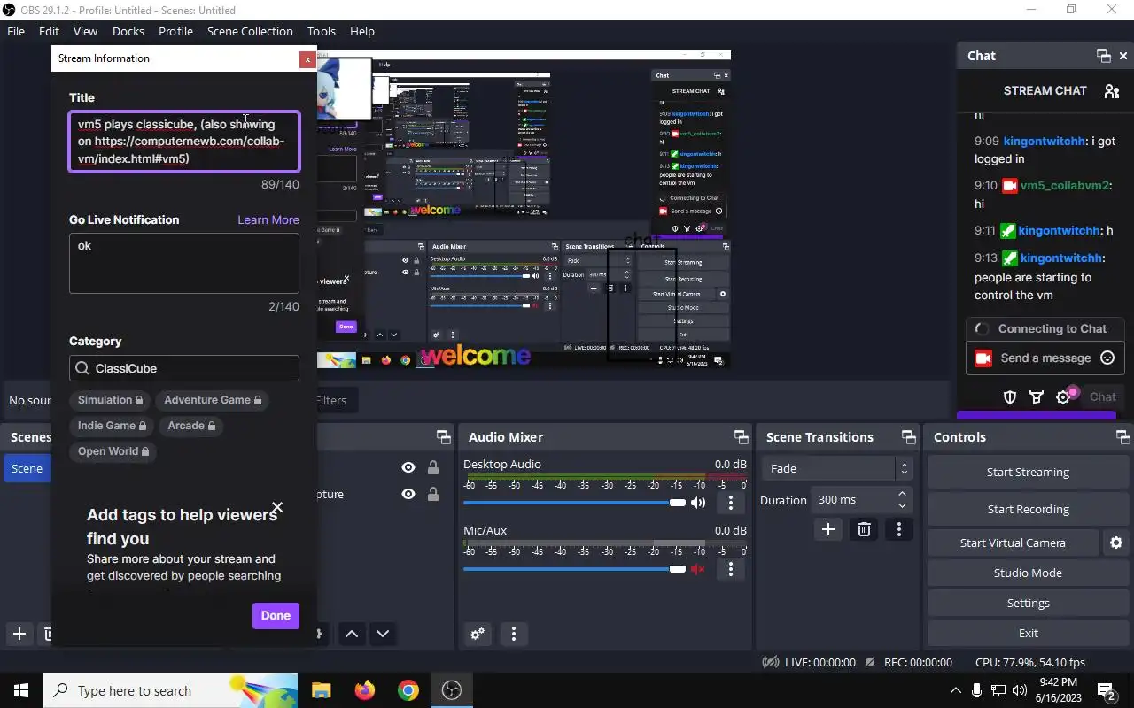This screenshot has width=1134, height=708.
Task: Open Audio Mixer advanced audio properties gears
Action: [x=478, y=634]
